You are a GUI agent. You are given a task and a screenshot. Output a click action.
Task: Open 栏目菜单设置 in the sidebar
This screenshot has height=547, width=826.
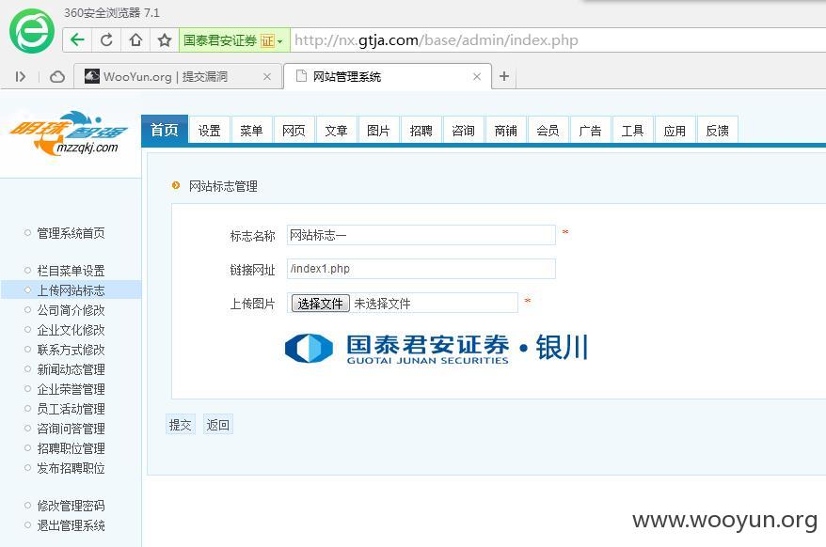[71, 271]
